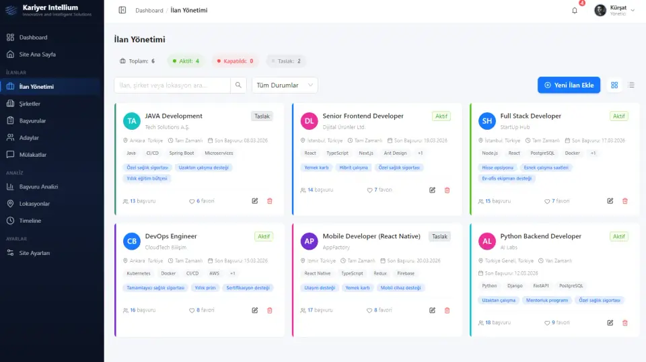Open DevOps Engineer title

click(171, 236)
